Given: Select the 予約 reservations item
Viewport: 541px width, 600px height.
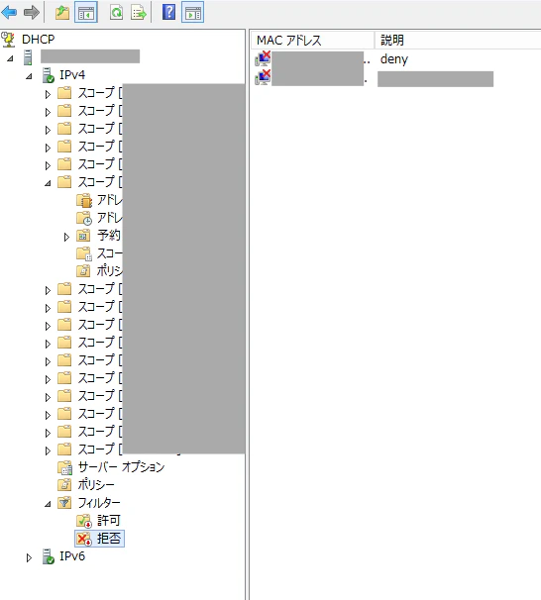Looking at the screenshot, I should tap(109, 235).
